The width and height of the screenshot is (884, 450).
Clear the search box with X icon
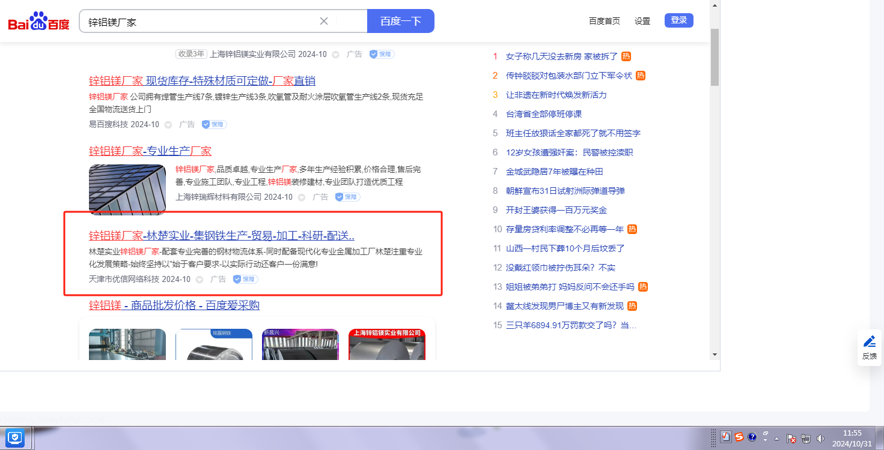[324, 21]
